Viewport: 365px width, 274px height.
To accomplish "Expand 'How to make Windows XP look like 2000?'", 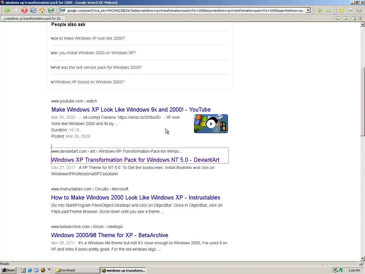I will [140, 38].
